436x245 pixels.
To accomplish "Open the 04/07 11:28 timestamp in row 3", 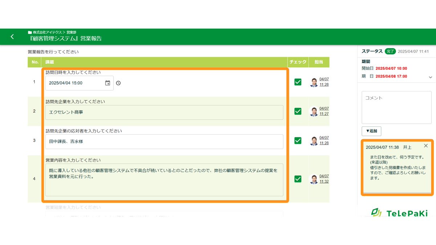I will tap(324, 140).
